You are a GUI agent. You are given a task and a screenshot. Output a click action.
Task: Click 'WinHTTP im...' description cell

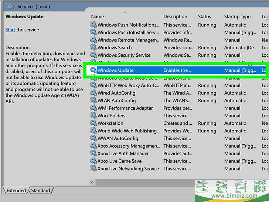pyautogui.click(x=177, y=85)
